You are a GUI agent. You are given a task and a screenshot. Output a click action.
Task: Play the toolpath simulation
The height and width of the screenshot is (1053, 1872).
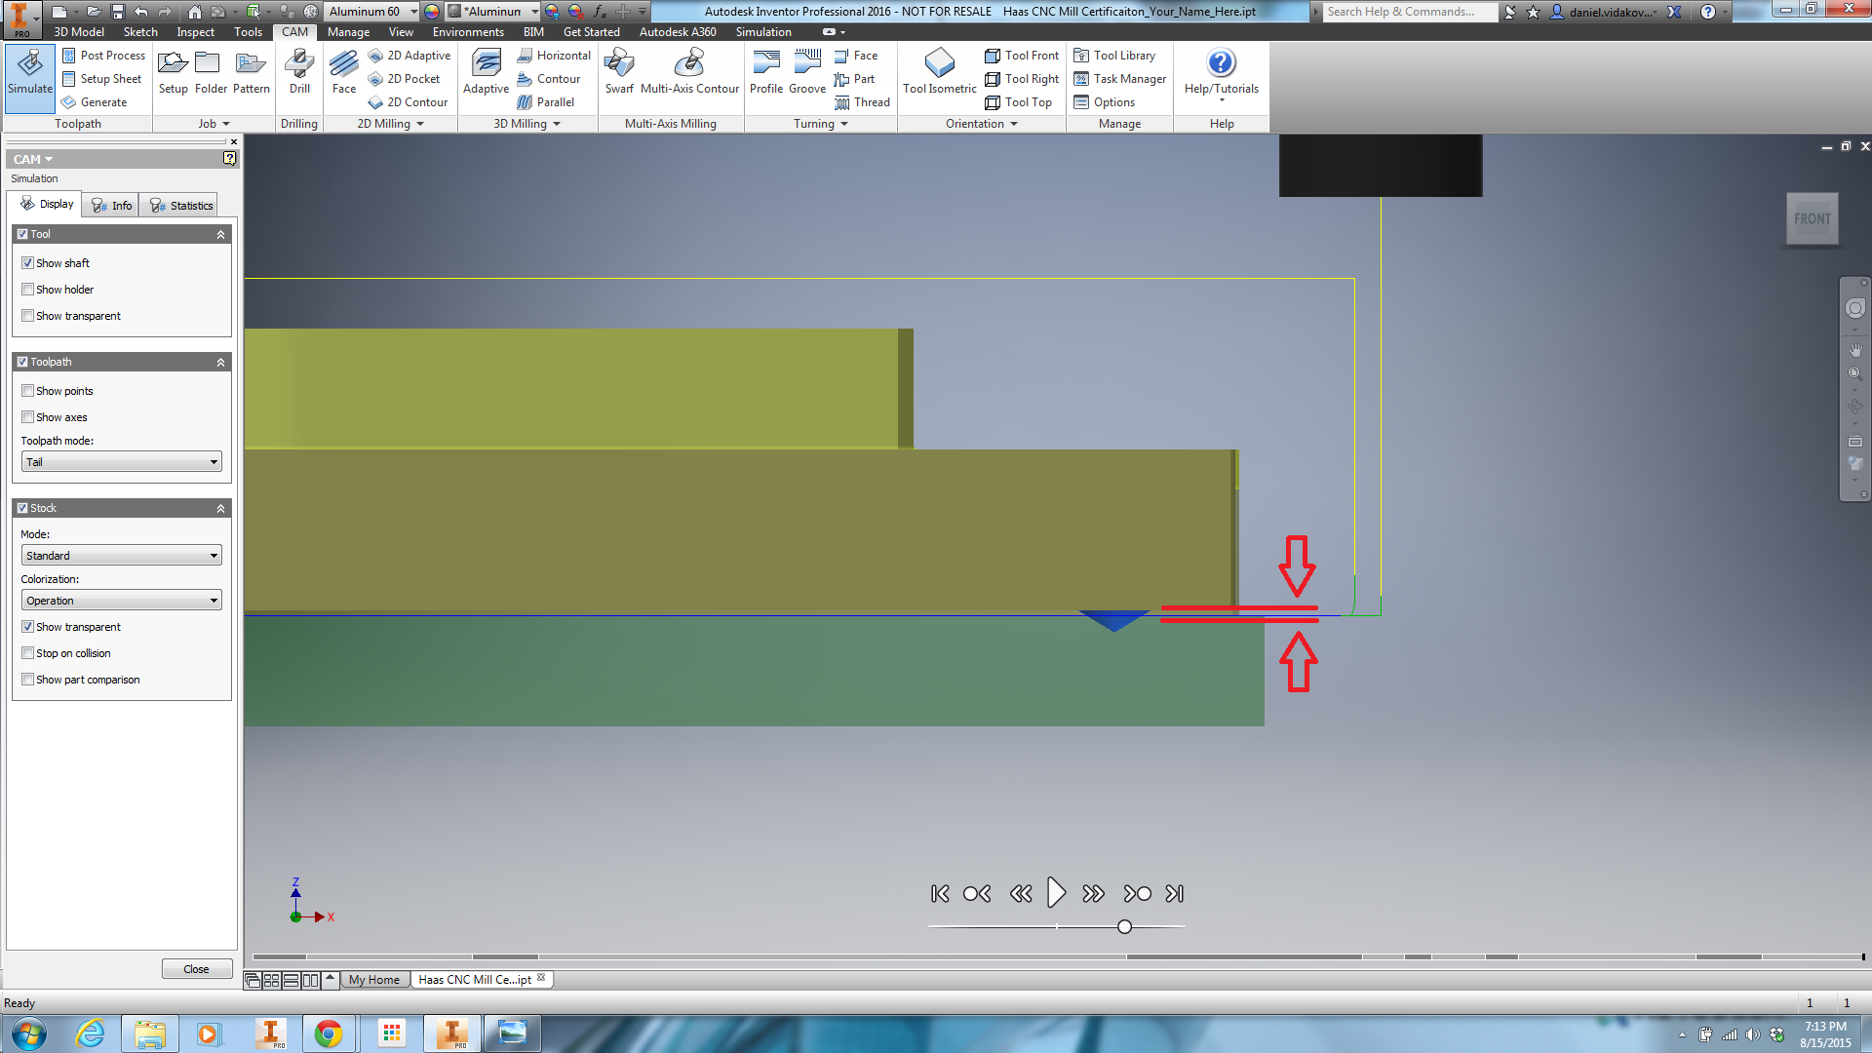(x=1056, y=892)
